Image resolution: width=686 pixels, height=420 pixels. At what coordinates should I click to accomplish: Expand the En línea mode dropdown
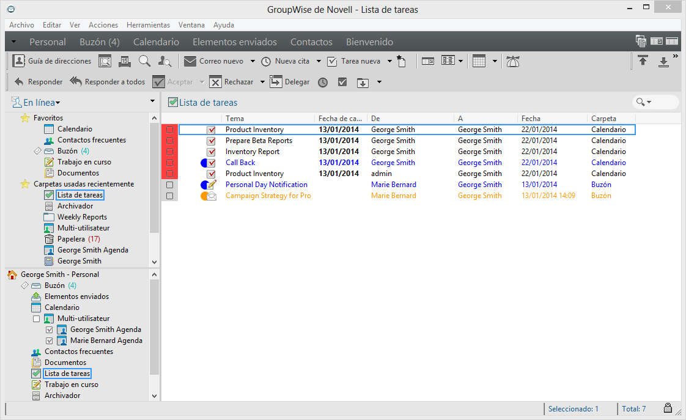tap(57, 103)
